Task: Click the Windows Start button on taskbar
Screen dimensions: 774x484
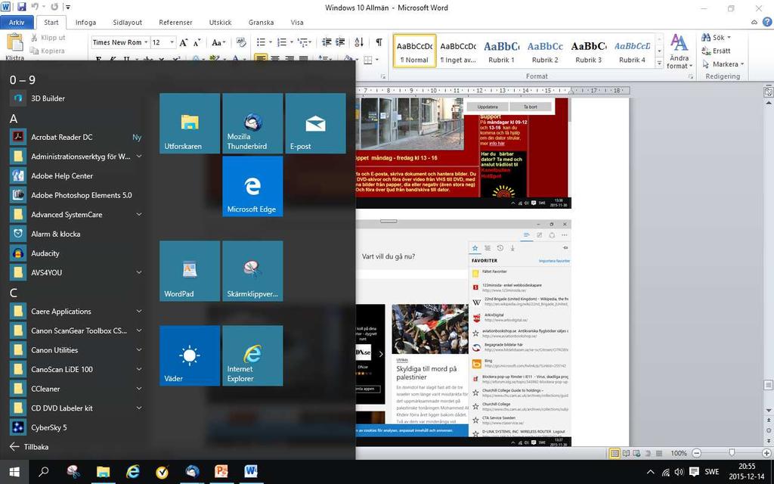Action: pos(14,472)
